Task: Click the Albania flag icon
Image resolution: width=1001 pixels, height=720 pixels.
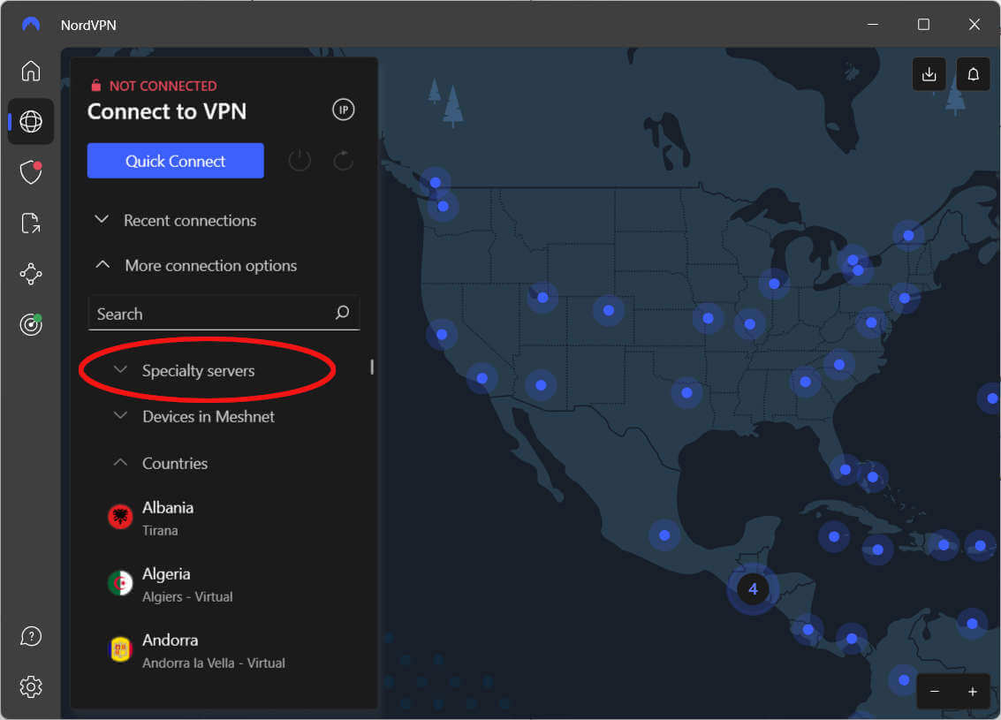Action: point(120,517)
